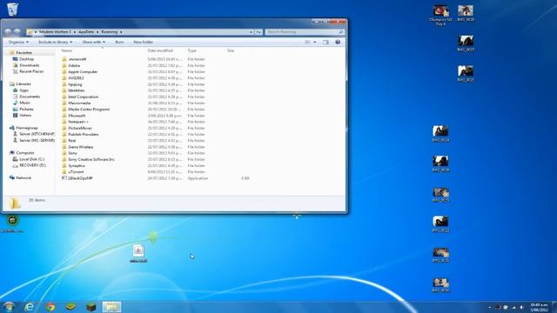Image resolution: width=557 pixels, height=313 pixels.
Task: Sort files by the Name column header
Action: tap(67, 50)
